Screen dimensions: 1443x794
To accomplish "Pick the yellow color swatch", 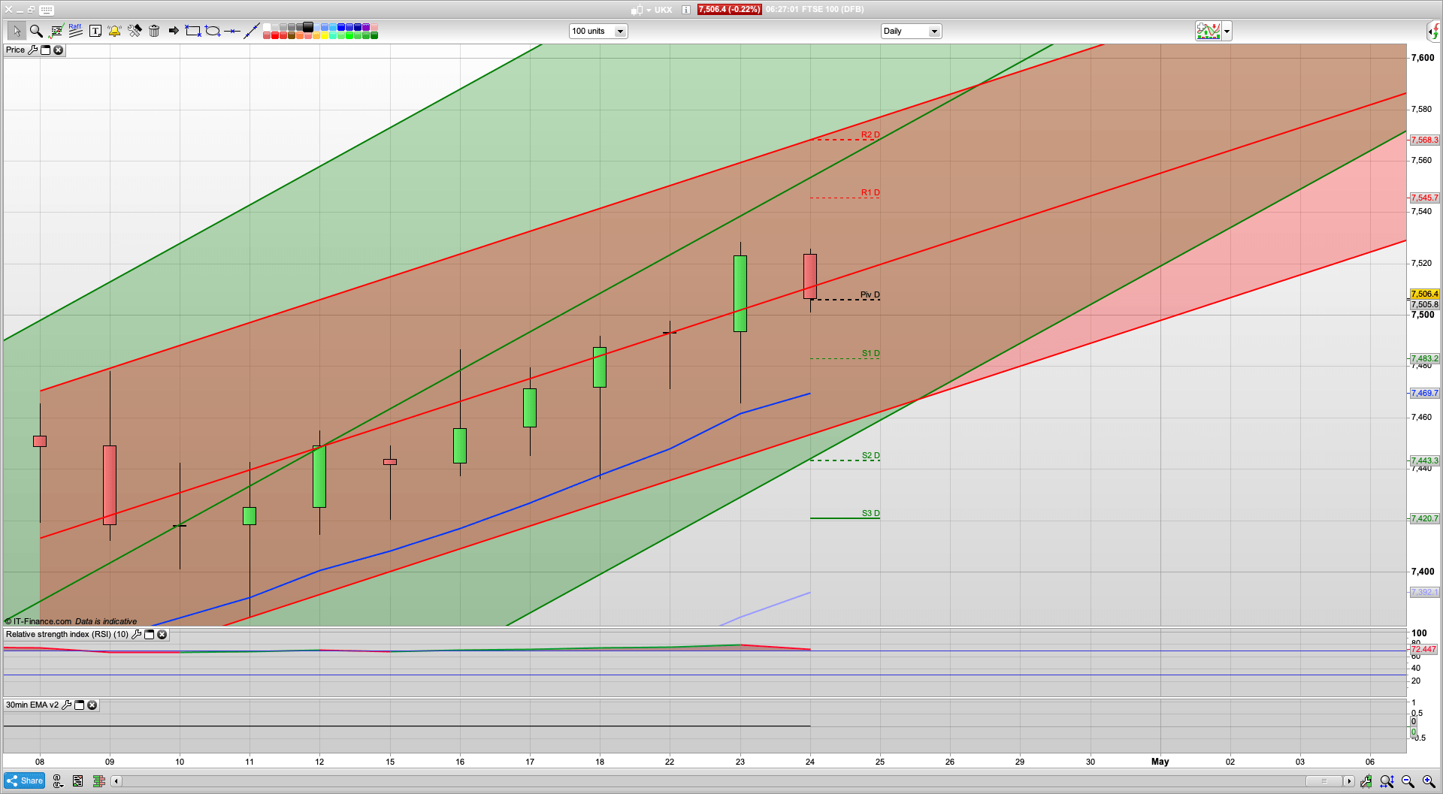I will [325, 35].
